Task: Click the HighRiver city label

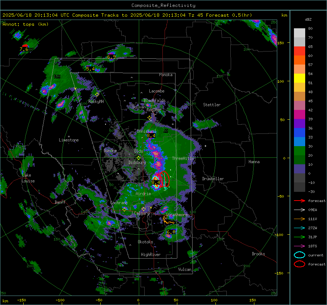Action: 151,255
